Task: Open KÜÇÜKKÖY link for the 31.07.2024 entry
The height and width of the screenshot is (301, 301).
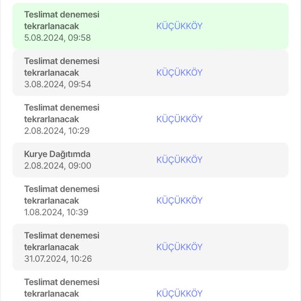Action: [x=179, y=247]
